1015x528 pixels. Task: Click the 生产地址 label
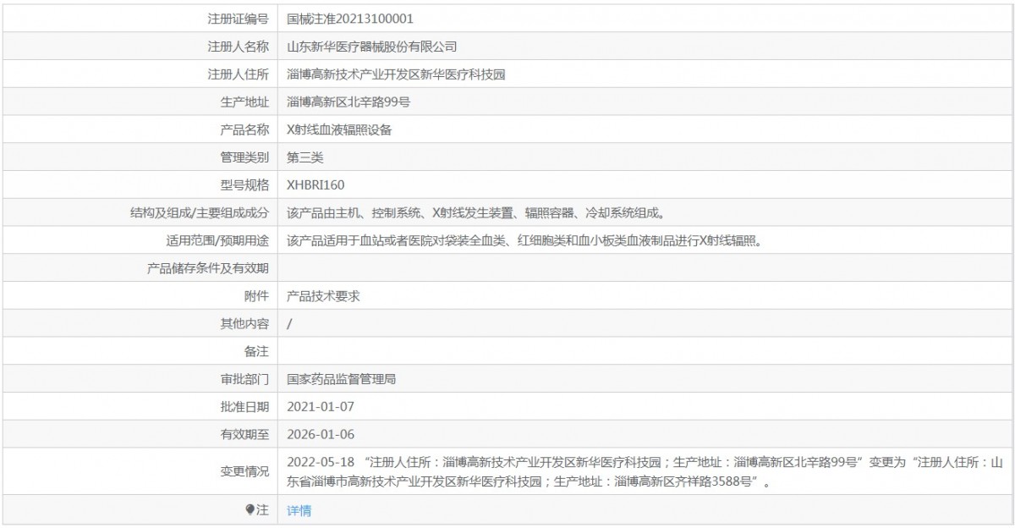[244, 102]
